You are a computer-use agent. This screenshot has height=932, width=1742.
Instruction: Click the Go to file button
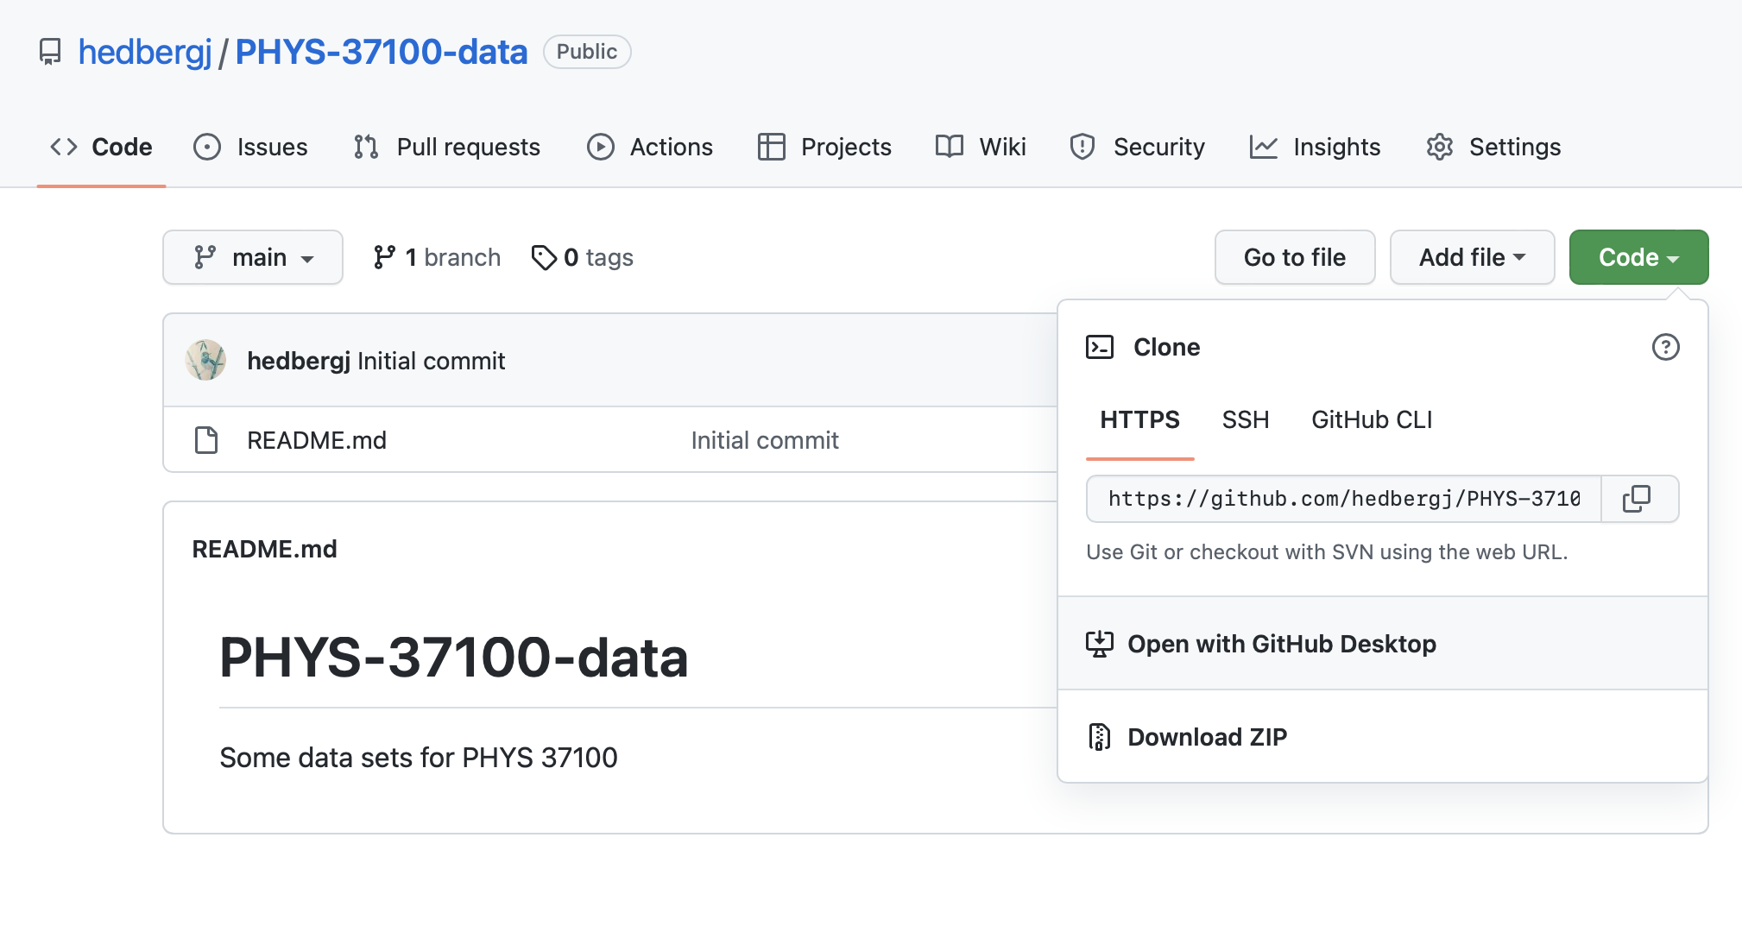click(1295, 257)
